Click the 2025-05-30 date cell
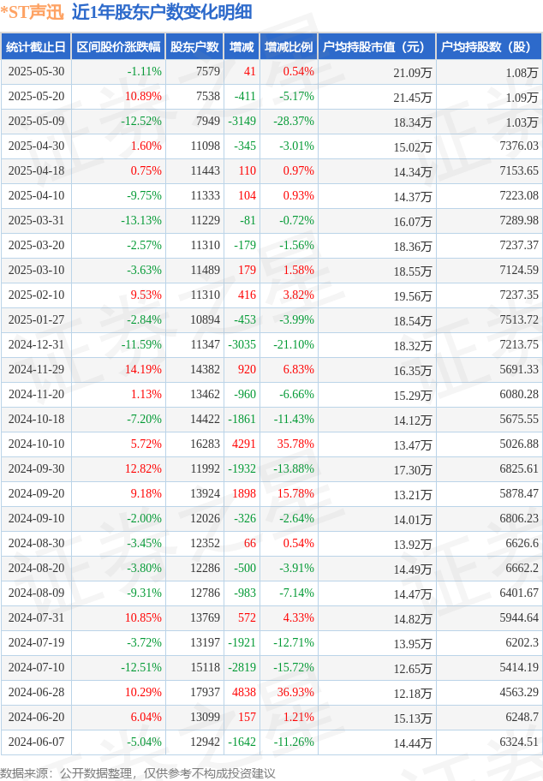543x781 pixels. pyautogui.click(x=36, y=72)
